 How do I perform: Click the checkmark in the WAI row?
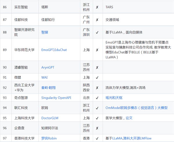click(97, 77)
